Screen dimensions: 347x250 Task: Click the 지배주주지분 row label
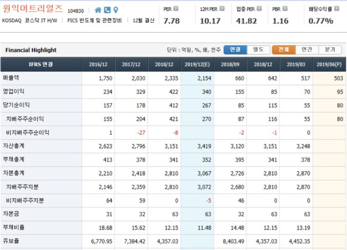[x=22, y=187]
